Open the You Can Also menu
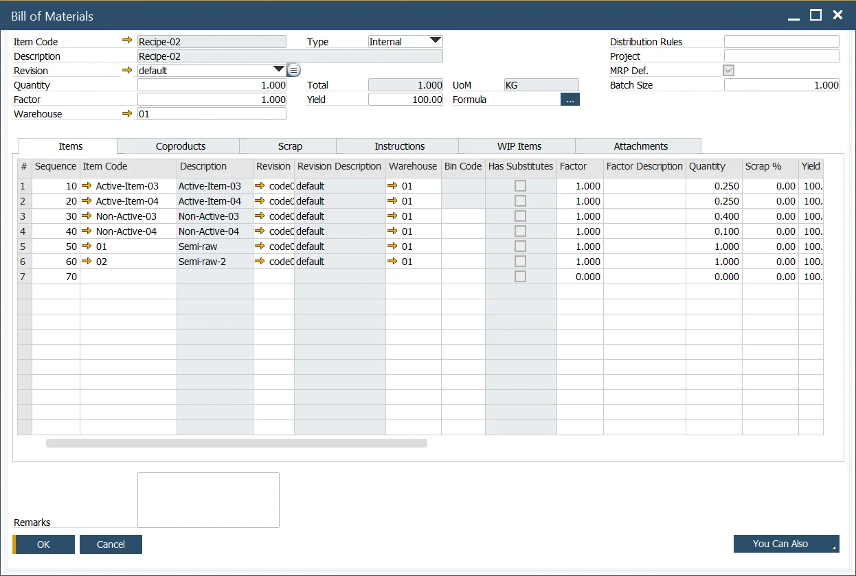 coord(786,544)
